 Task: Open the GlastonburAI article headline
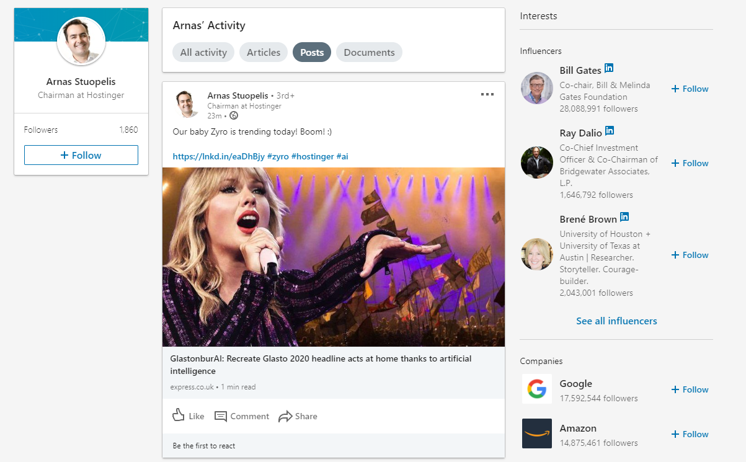[321, 365]
